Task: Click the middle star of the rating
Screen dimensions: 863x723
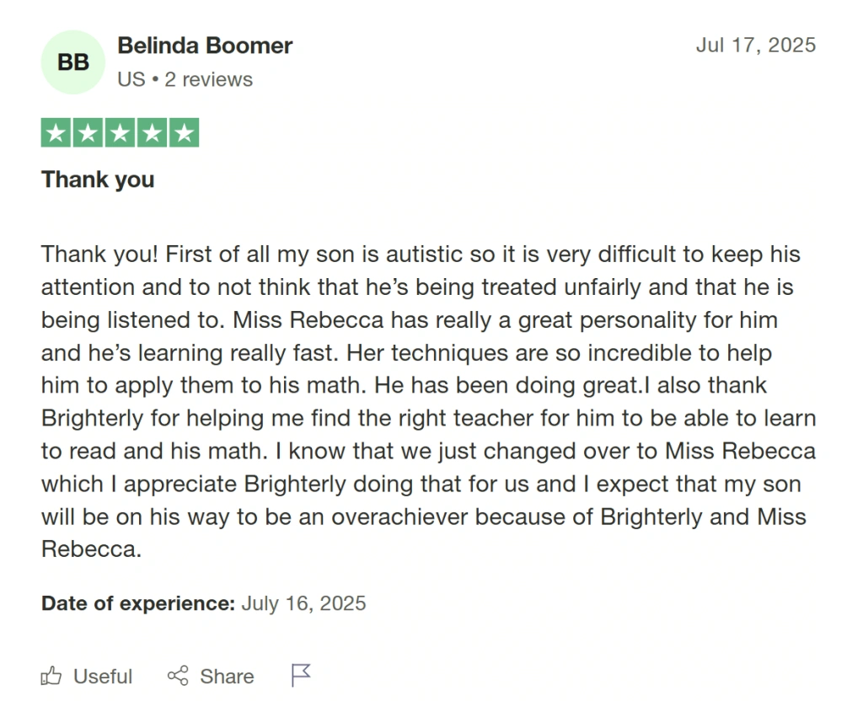Action: coord(119,132)
